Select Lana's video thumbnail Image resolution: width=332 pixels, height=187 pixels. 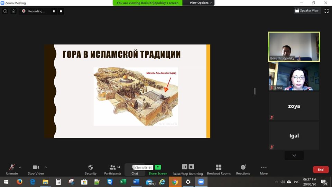coord(294,77)
